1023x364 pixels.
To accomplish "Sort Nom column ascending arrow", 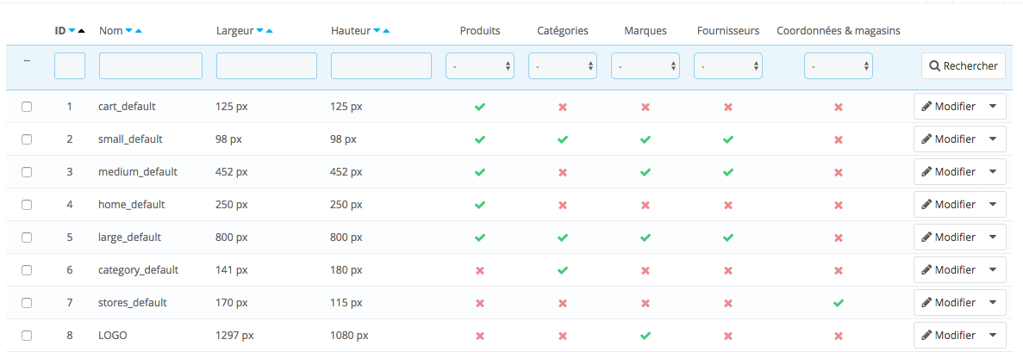I will pyautogui.click(x=139, y=31).
